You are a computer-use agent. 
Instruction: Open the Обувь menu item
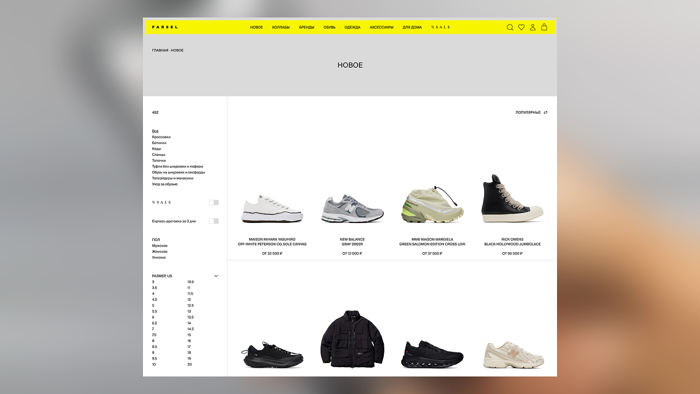click(x=330, y=27)
